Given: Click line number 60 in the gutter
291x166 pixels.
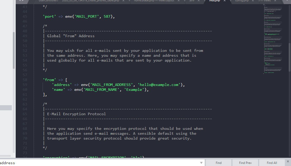Looking at the screenshot, I should tap(25, 89).
